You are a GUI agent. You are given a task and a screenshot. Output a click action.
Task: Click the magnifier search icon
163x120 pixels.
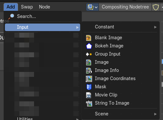tap(11, 17)
